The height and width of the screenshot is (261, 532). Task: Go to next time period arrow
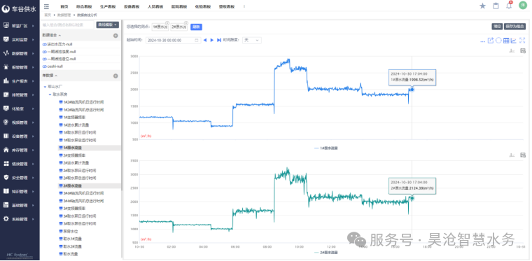pyautogui.click(x=212, y=40)
